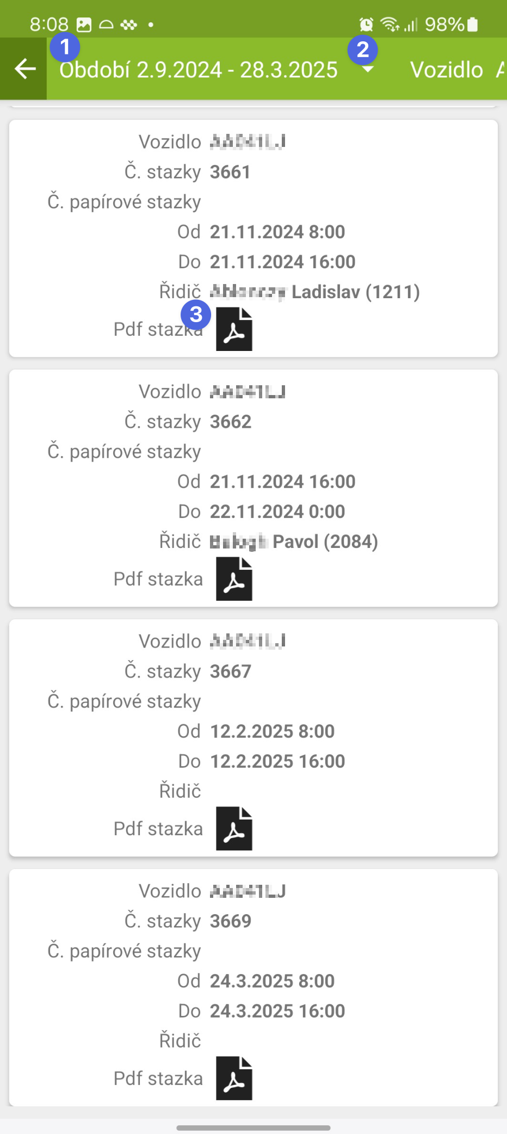Select driver Pavol (2084) entry
The height and width of the screenshot is (1134, 507).
(294, 541)
